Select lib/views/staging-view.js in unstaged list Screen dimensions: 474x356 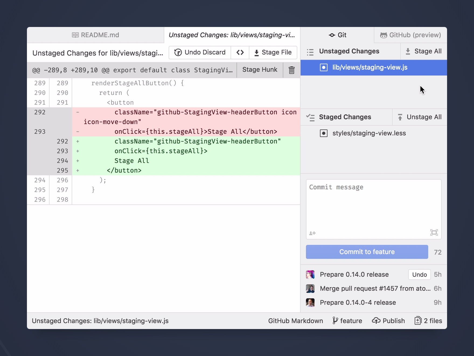click(374, 67)
